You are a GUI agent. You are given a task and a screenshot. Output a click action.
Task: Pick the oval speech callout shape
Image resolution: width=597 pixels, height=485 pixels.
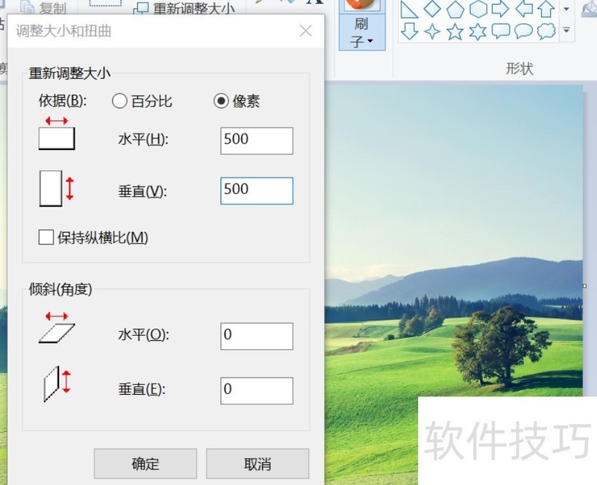(x=523, y=31)
